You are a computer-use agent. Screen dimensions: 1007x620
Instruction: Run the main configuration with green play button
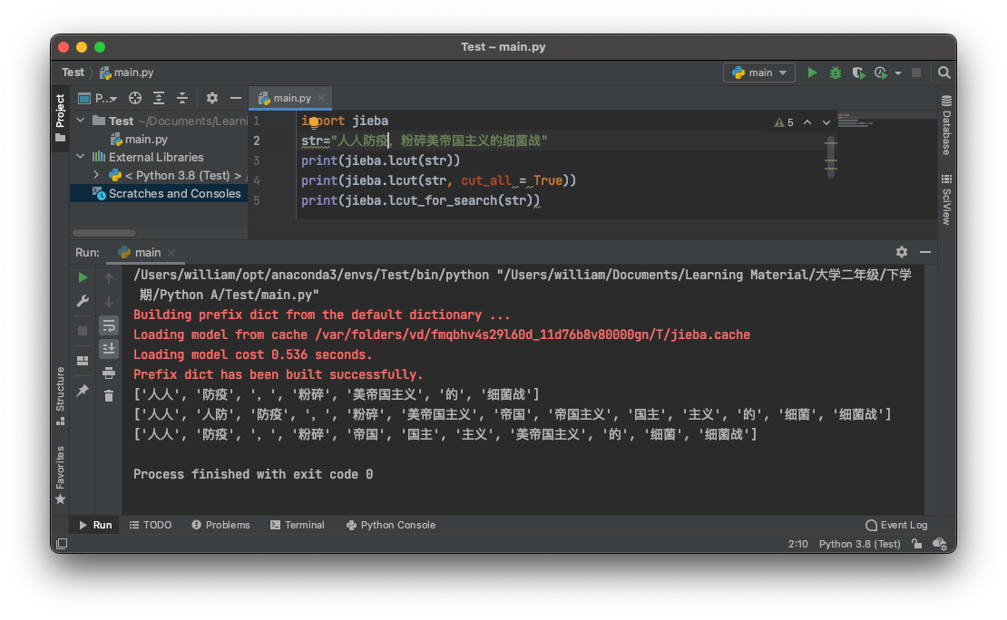click(x=812, y=73)
